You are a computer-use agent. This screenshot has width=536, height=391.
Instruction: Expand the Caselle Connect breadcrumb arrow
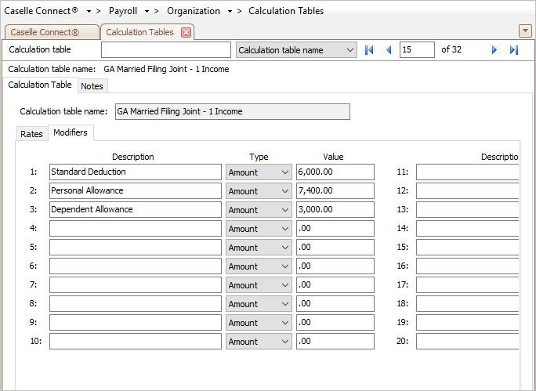[89, 11]
